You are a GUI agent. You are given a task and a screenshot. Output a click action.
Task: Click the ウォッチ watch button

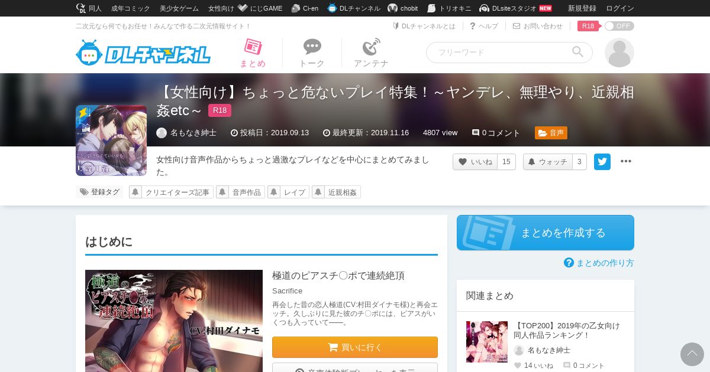pos(547,162)
